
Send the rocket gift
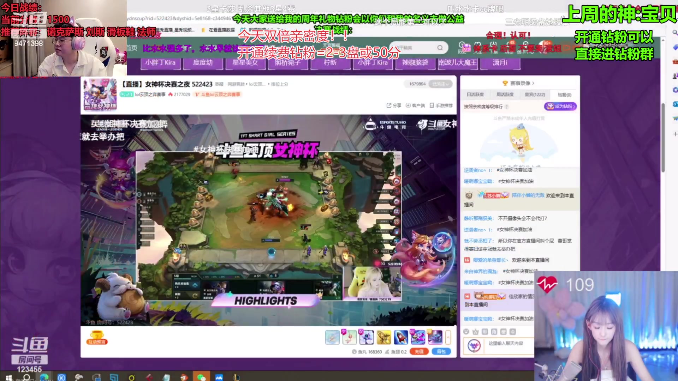pos(401,338)
